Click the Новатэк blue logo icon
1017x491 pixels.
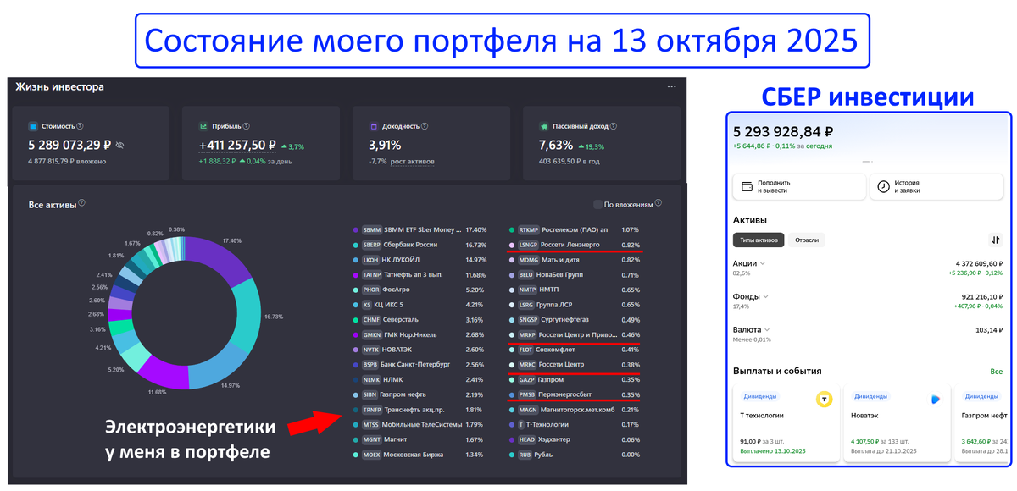point(935,398)
